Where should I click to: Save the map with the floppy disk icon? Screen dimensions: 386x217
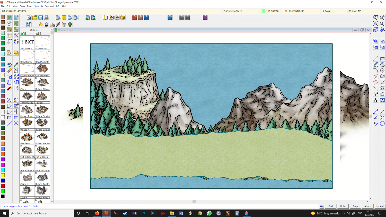[x=41, y=18]
